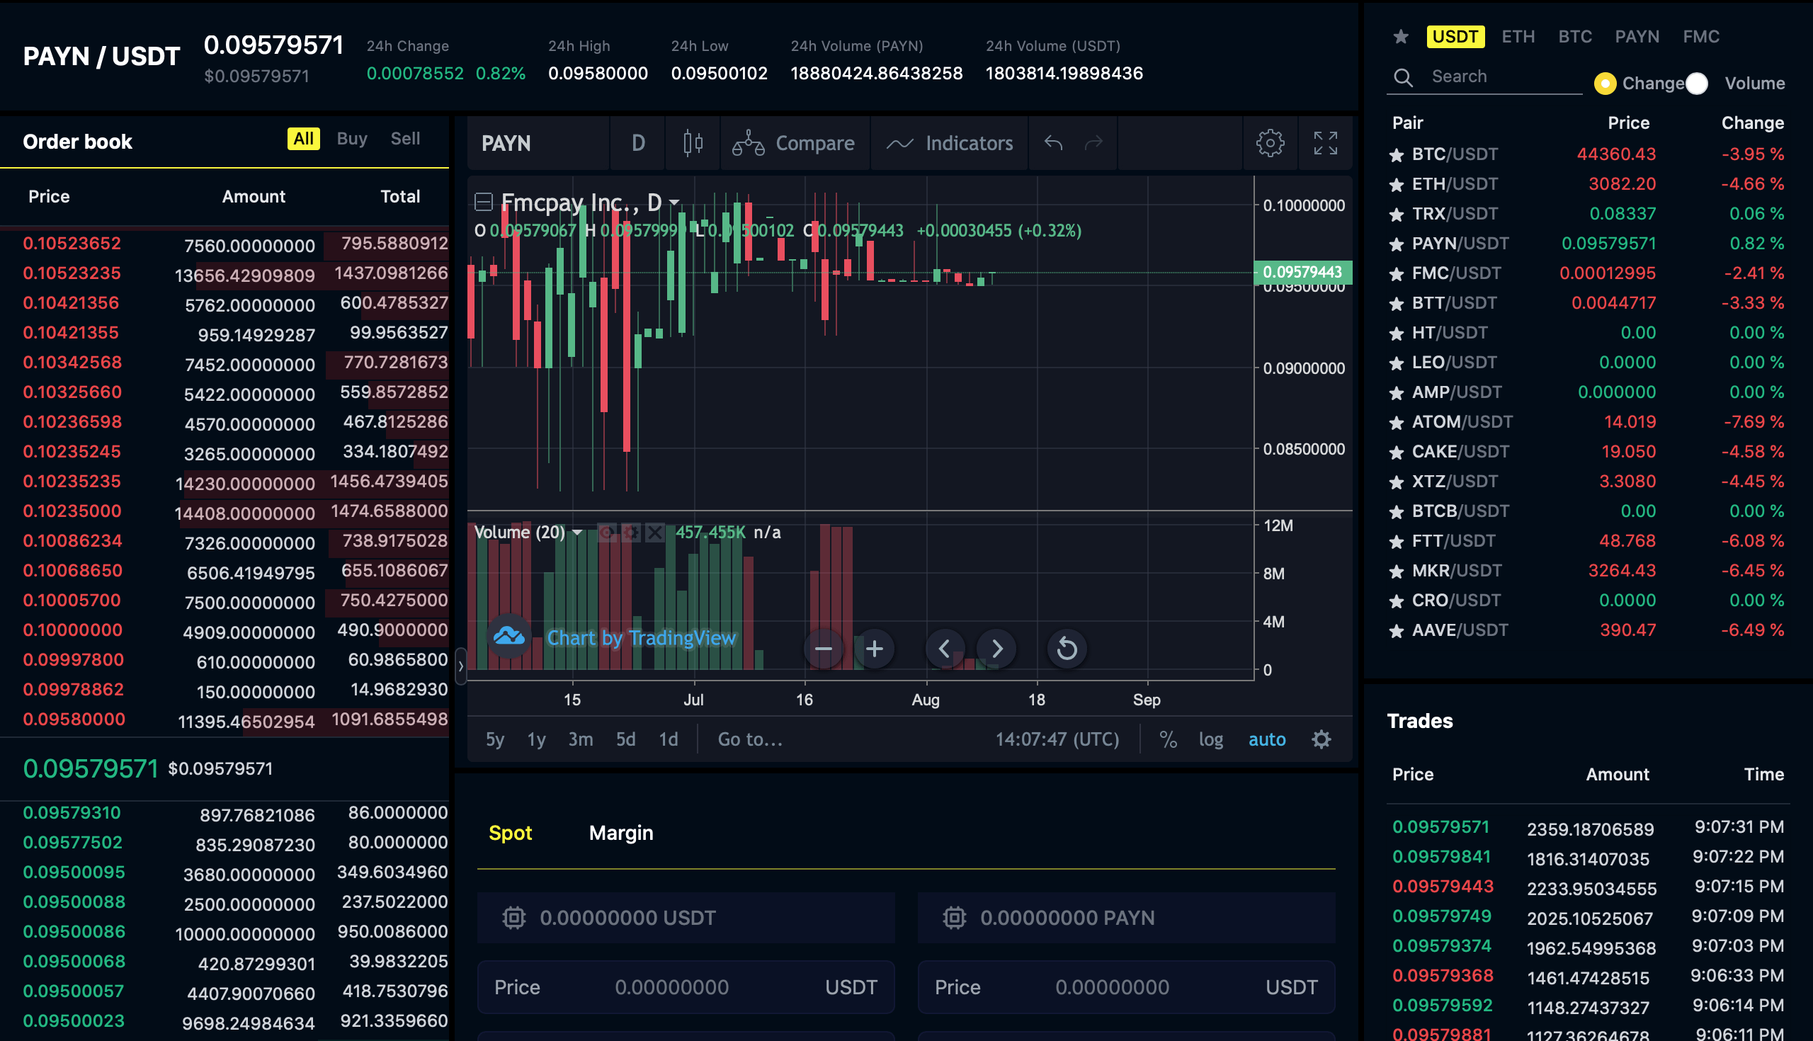Hide Volume indicator with eye icon

607,533
